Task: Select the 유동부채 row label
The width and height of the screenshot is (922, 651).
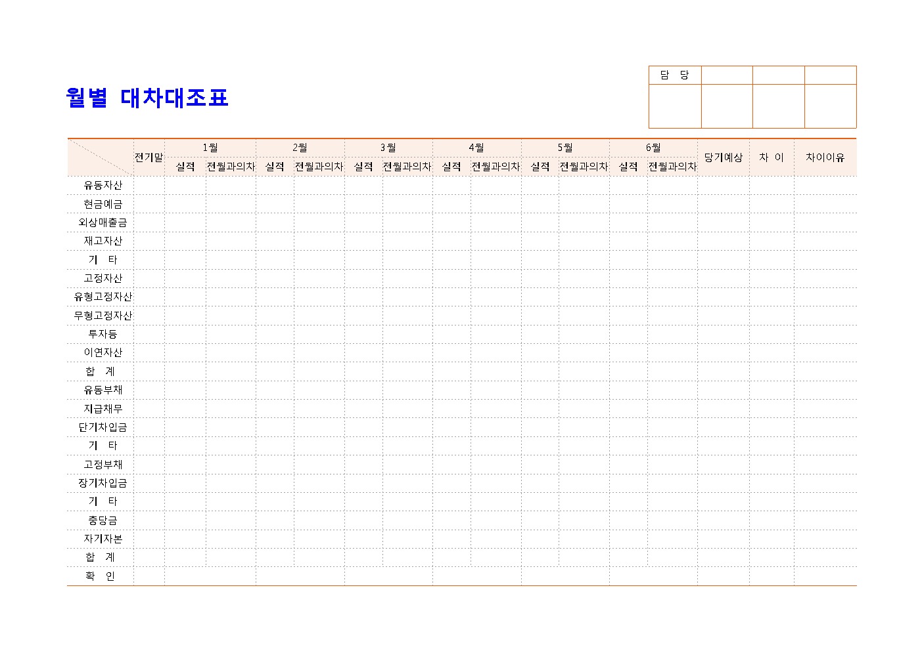Action: (x=103, y=390)
